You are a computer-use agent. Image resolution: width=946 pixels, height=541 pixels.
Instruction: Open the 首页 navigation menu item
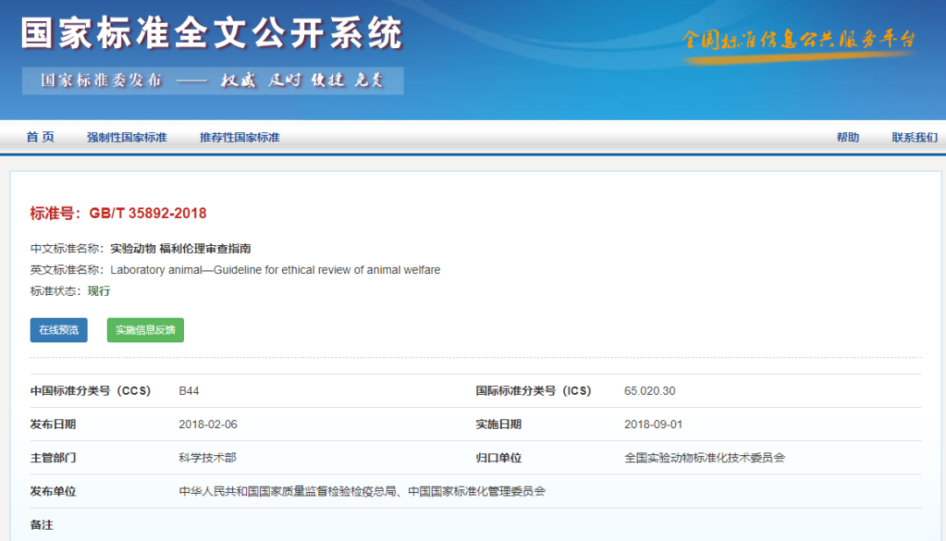[39, 137]
